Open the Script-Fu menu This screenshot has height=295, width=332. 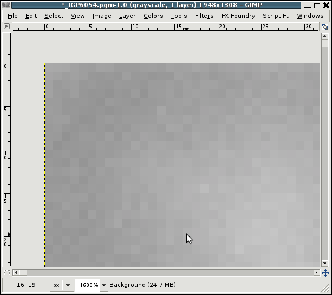pyautogui.click(x=276, y=16)
